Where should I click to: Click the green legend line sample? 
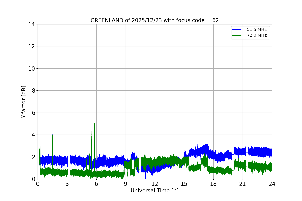[x=237, y=35]
